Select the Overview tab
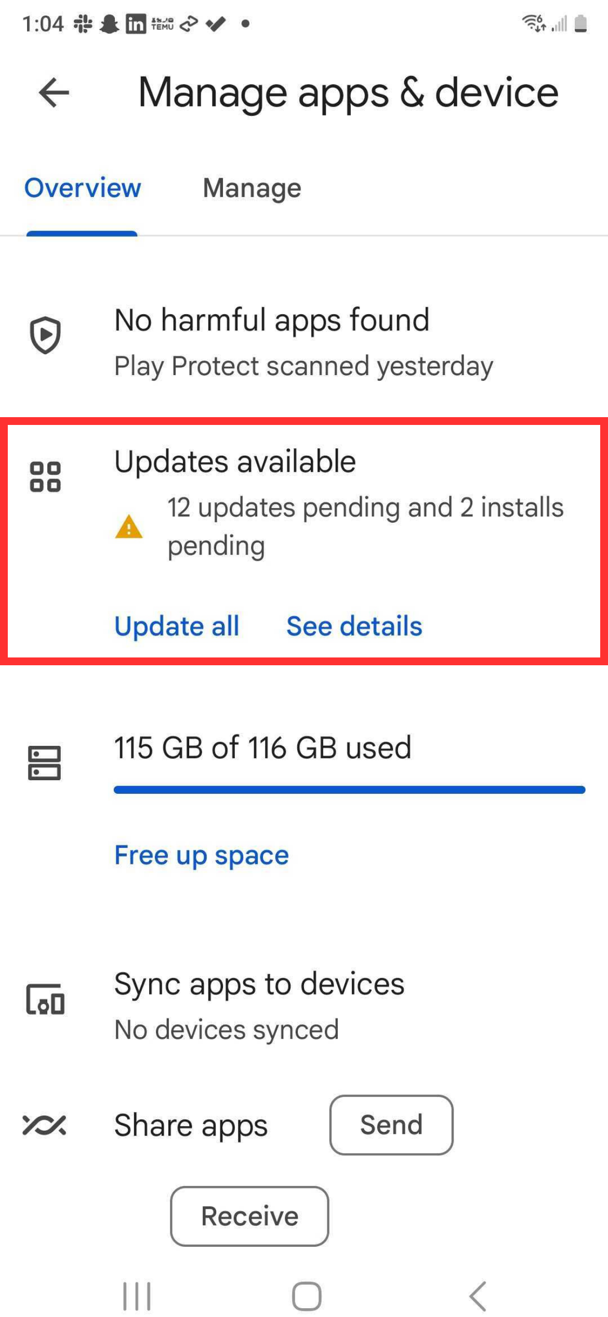The height and width of the screenshot is (1317, 608). click(x=83, y=188)
